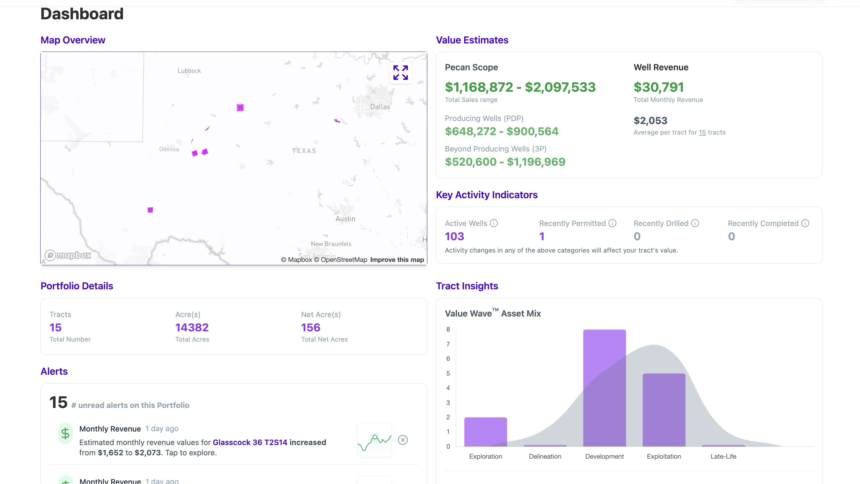Screen dimensions: 860x484
Task: Click the Total Sales range value
Action: click(x=520, y=87)
